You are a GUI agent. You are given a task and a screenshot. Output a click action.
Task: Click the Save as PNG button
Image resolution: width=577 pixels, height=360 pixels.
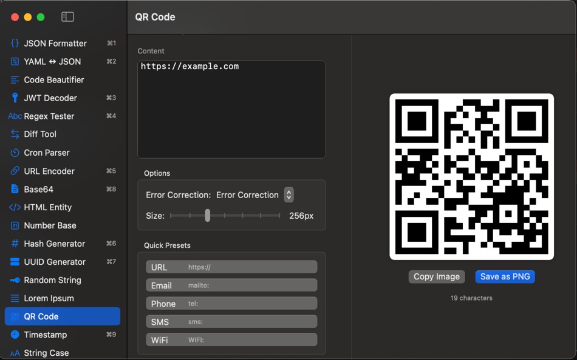[x=505, y=276]
